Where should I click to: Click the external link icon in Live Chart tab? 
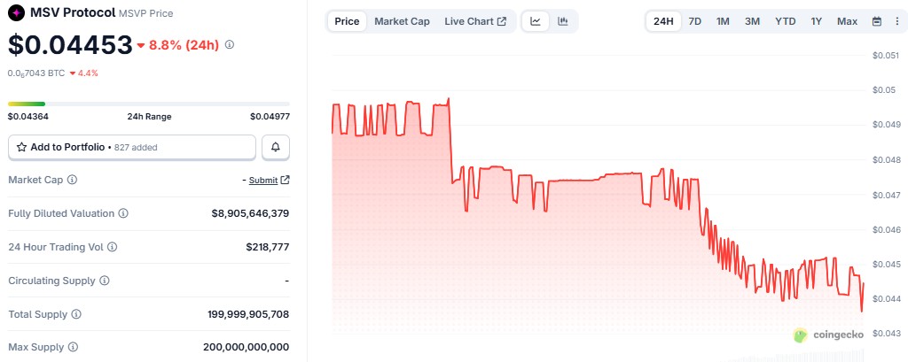pos(502,21)
